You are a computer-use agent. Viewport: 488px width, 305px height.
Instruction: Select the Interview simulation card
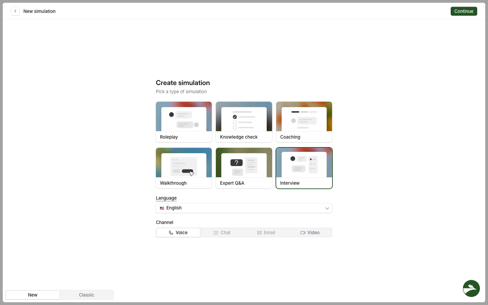point(304,168)
